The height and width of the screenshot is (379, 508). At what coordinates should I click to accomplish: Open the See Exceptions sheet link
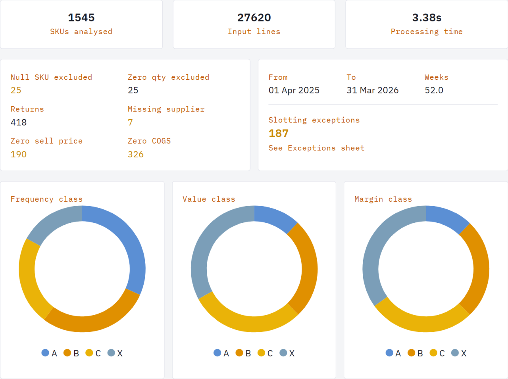316,148
